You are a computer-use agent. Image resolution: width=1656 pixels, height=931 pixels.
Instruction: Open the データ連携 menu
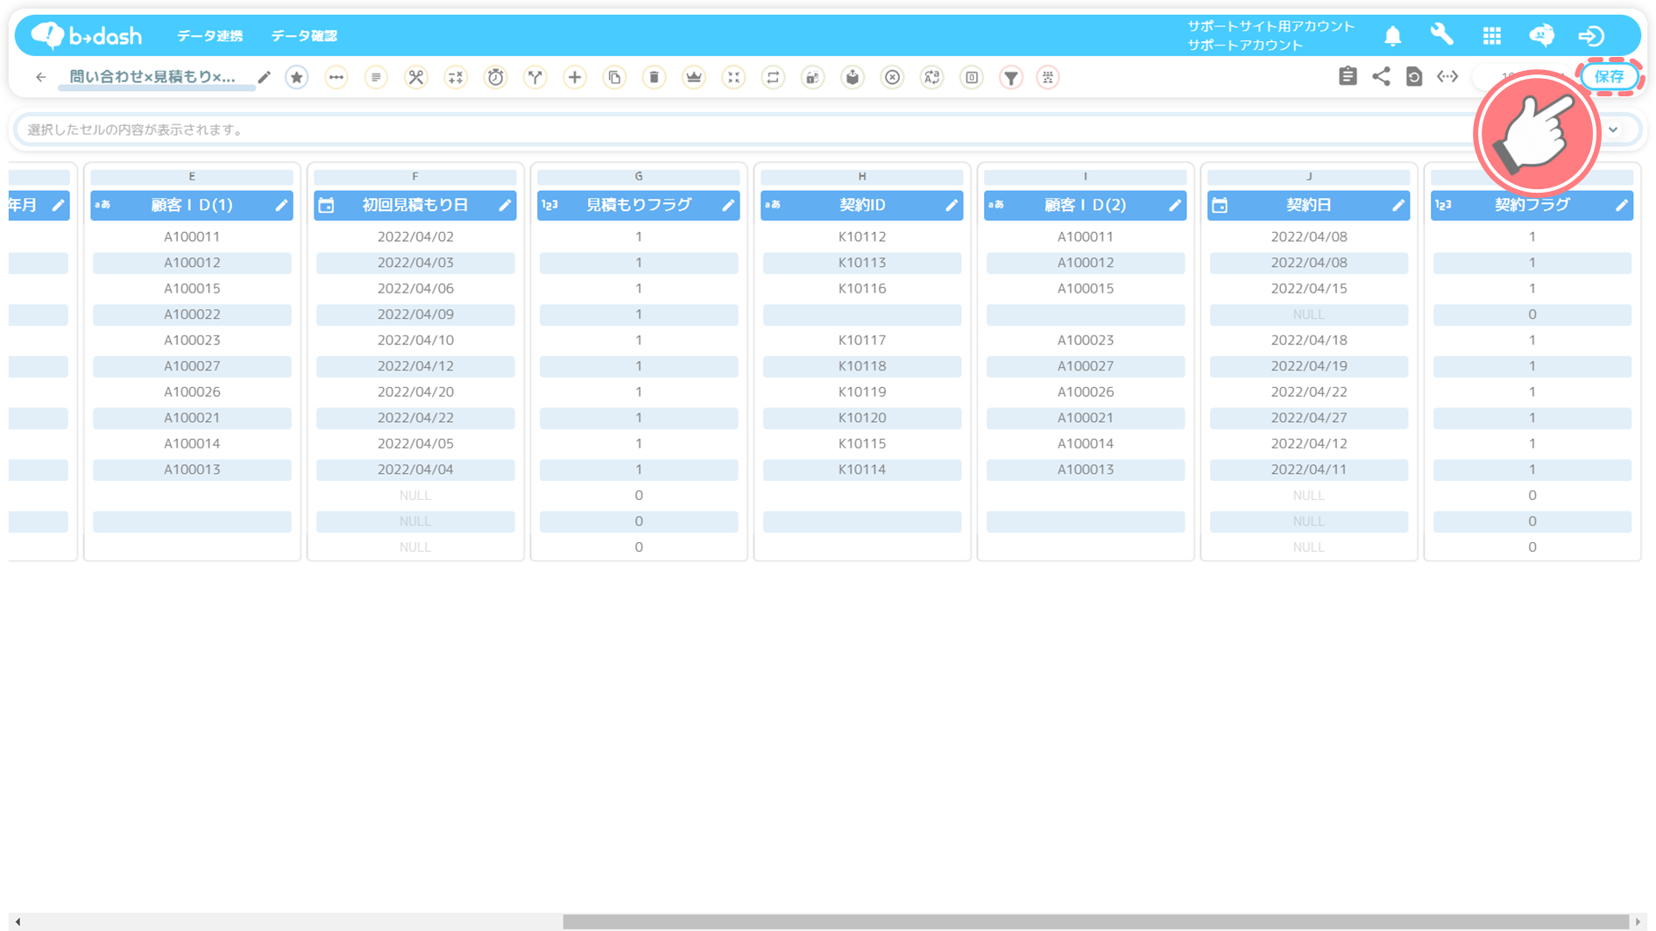click(210, 36)
